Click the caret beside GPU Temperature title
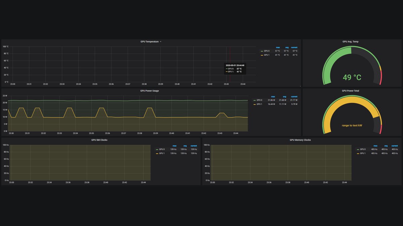This screenshot has height=226, width=403. coord(161,42)
